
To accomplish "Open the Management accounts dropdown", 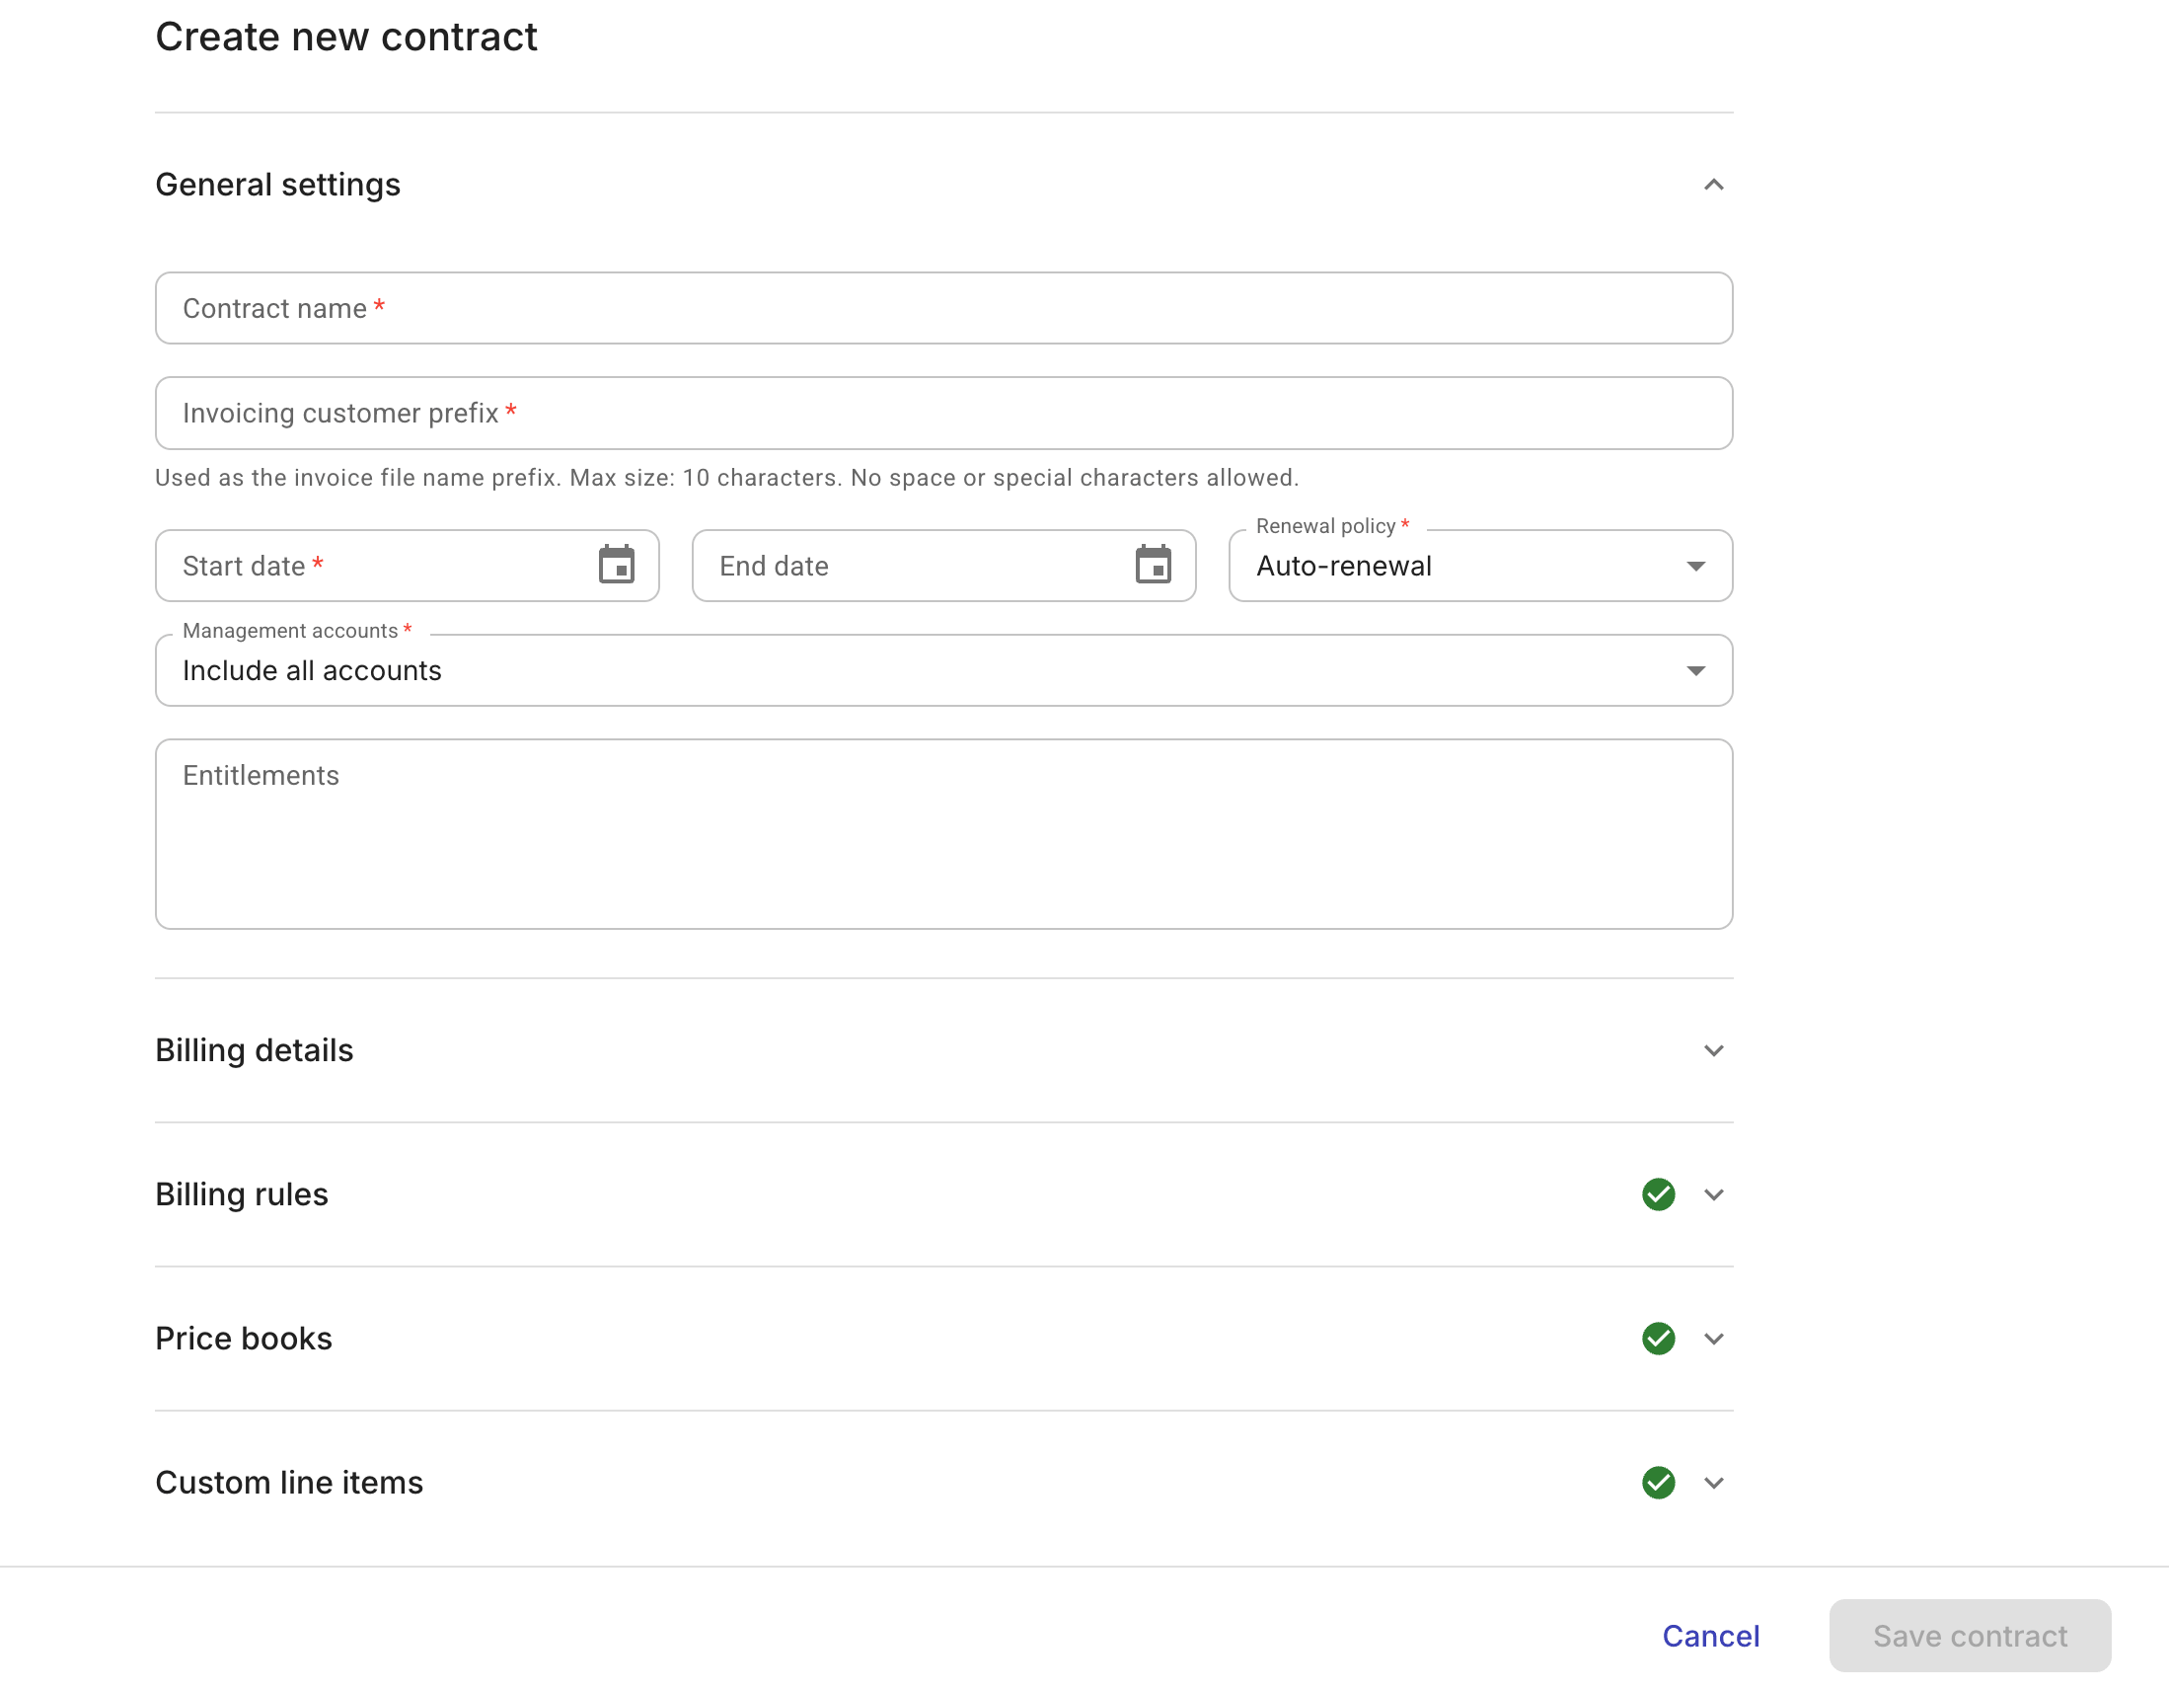I will [942, 670].
